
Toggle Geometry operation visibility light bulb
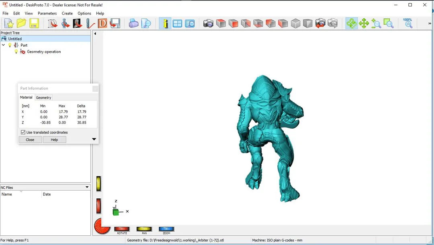coord(16,51)
